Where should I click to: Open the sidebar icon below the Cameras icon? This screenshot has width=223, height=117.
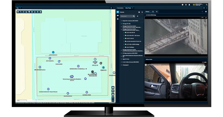tap(118, 16)
